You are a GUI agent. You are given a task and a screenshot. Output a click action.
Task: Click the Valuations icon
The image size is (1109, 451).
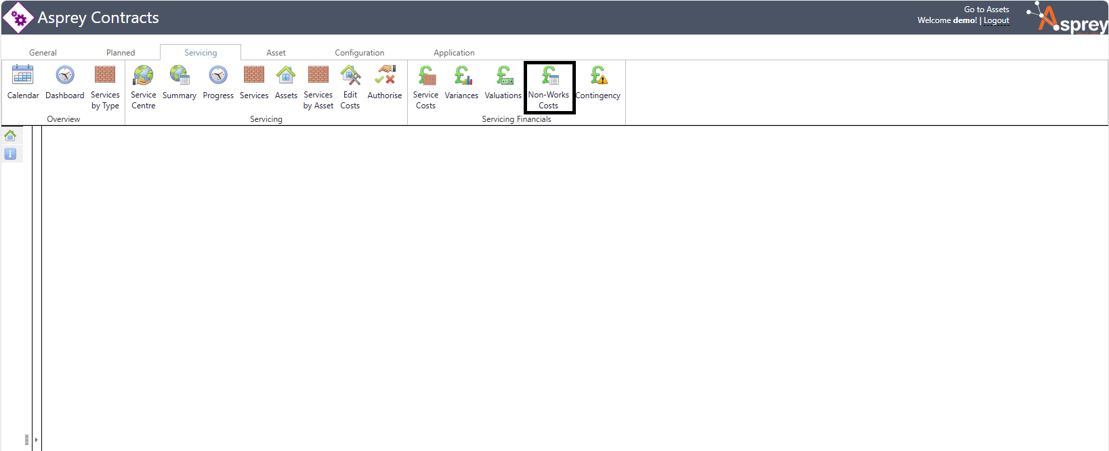click(x=503, y=75)
